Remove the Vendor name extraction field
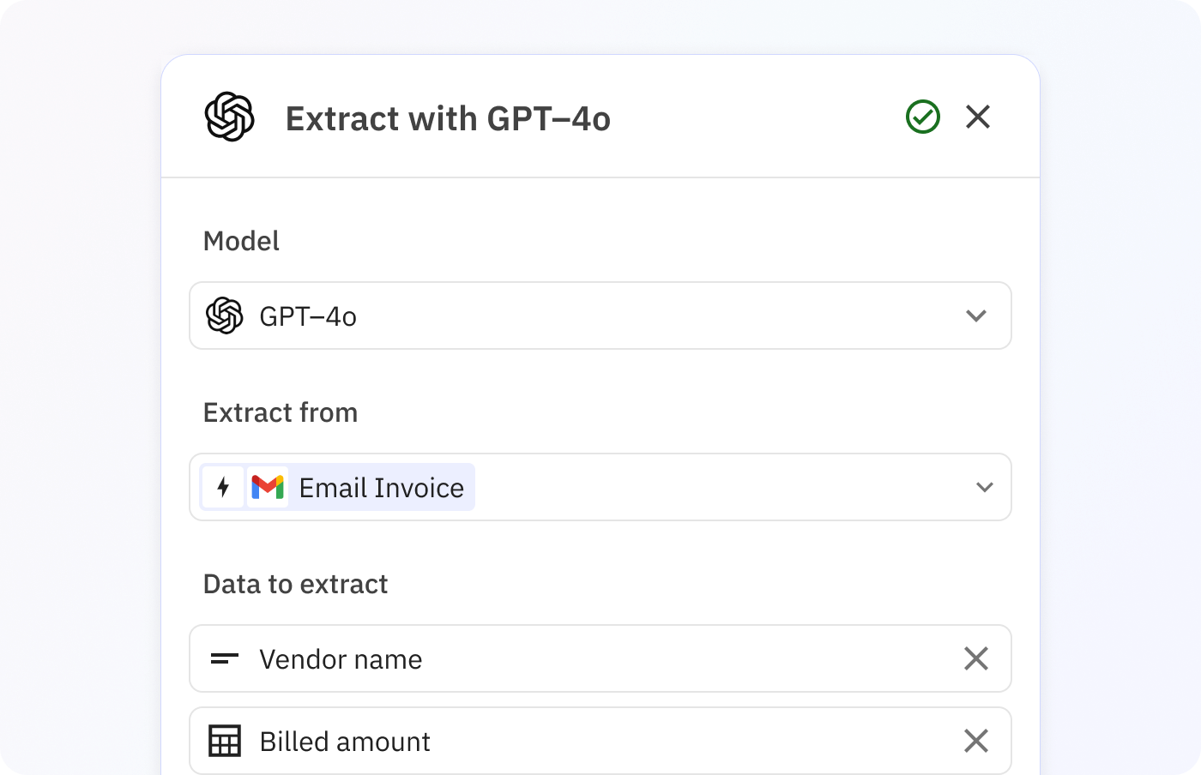 [976, 658]
